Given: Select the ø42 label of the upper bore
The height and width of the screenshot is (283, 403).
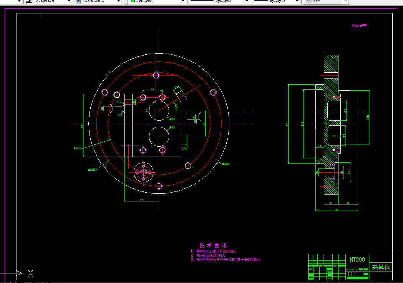Looking at the screenshot, I should [x=172, y=119].
